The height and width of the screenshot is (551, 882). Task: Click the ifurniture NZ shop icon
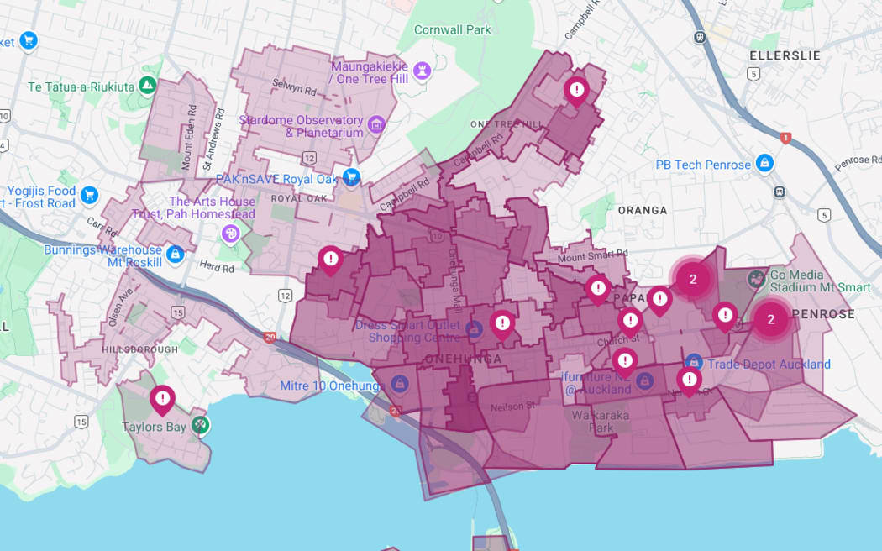click(644, 382)
